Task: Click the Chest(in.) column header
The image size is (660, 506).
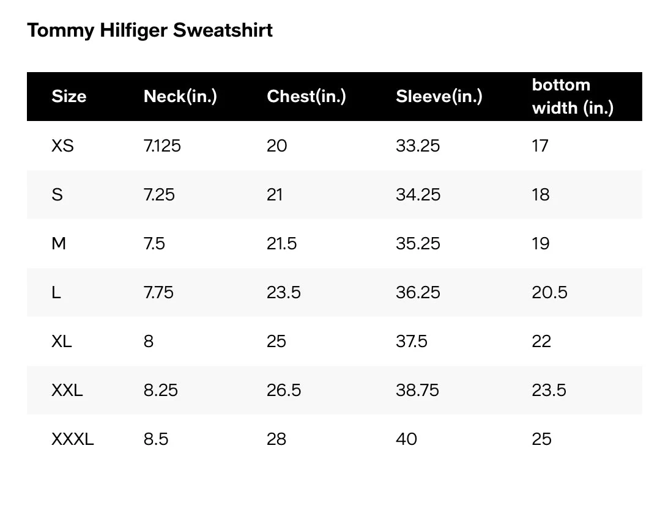Action: tap(306, 97)
